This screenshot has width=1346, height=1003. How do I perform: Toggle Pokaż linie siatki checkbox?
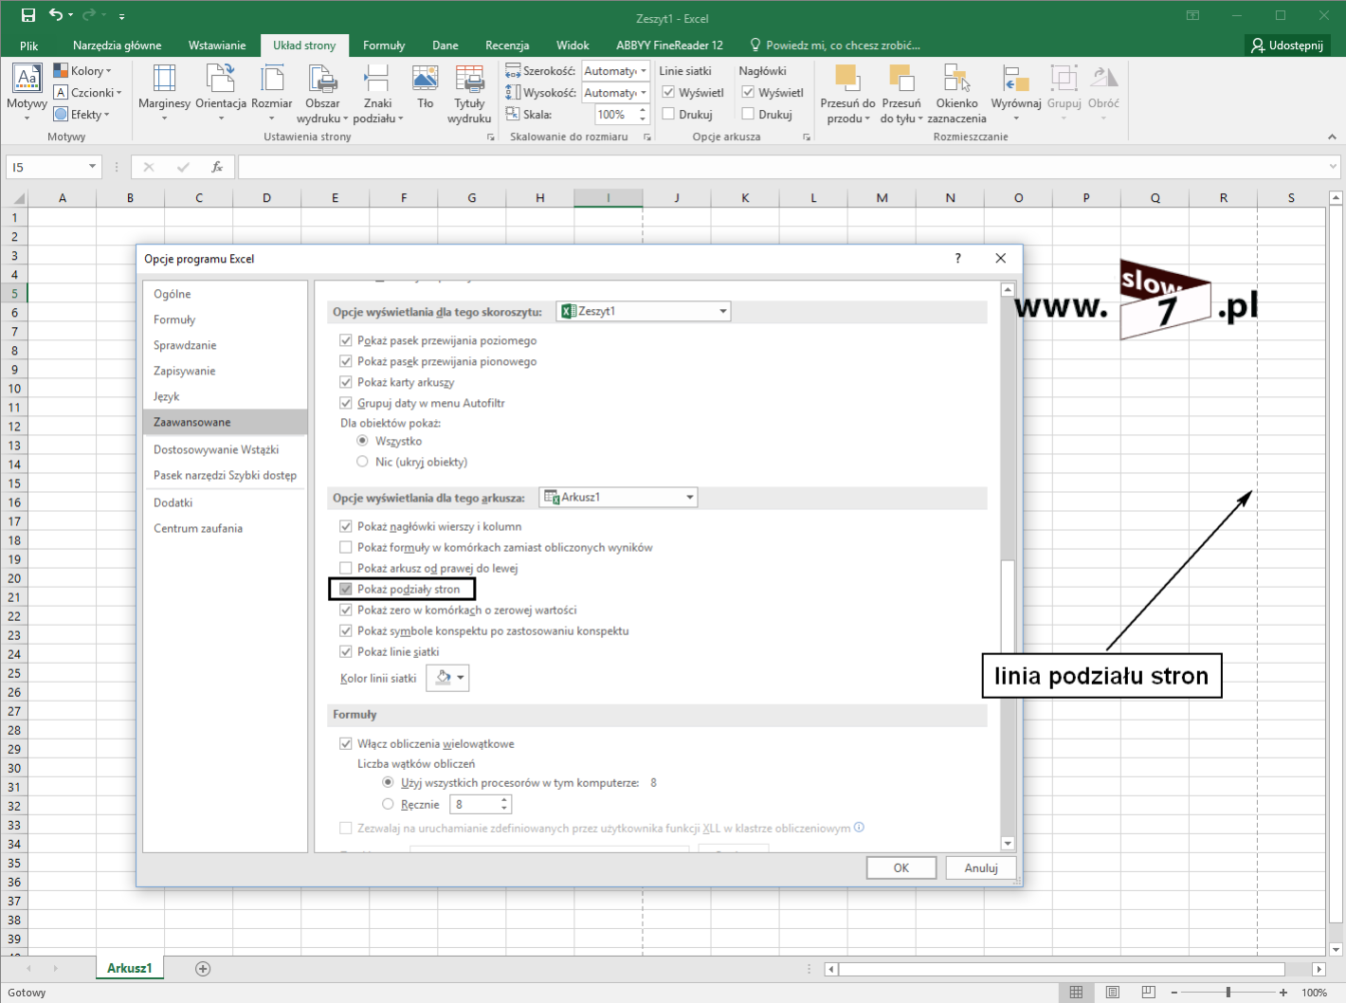point(346,651)
